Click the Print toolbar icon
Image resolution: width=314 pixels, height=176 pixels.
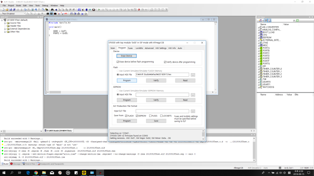tap(32, 9)
